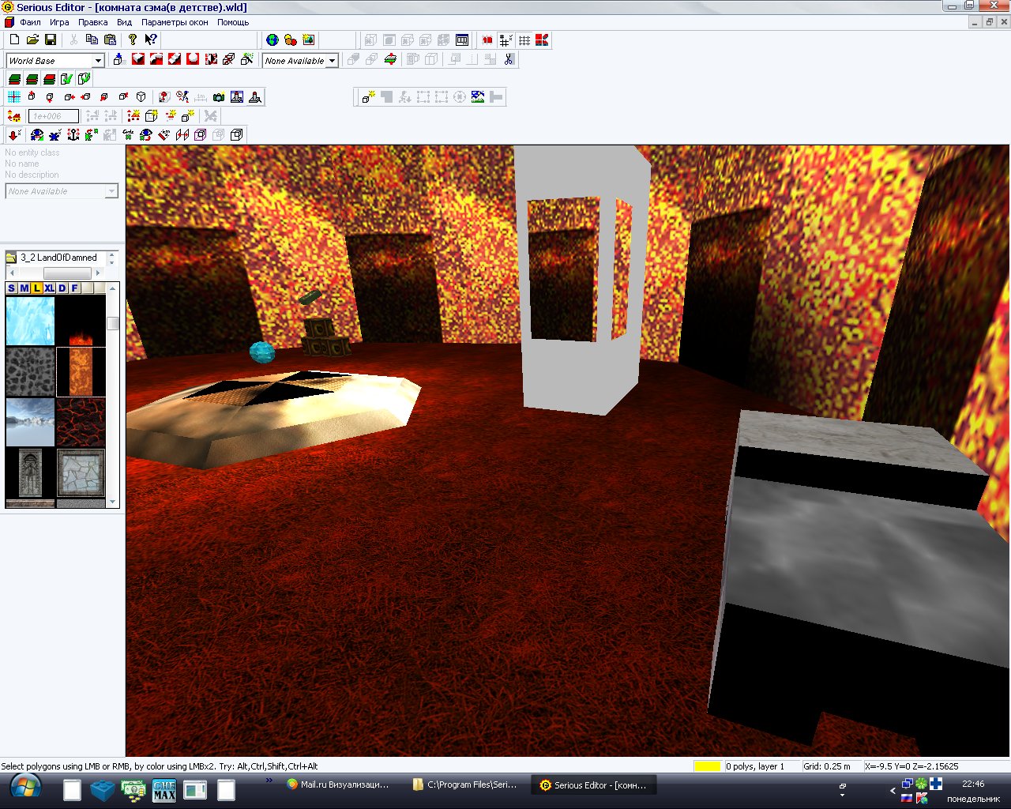The height and width of the screenshot is (809, 1011).
Task: Switch to C:\Program Files\Seri... taskbar folder
Action: tap(466, 785)
